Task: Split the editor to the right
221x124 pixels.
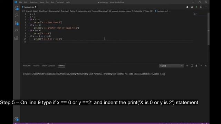Action: pos(201,7)
